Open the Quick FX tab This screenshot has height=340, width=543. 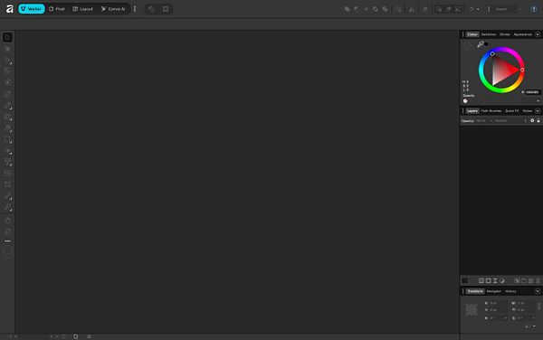(512, 110)
